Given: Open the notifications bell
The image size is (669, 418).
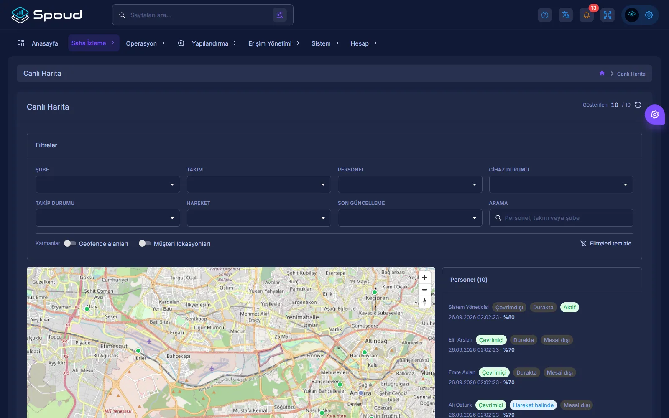Looking at the screenshot, I should (x=587, y=15).
